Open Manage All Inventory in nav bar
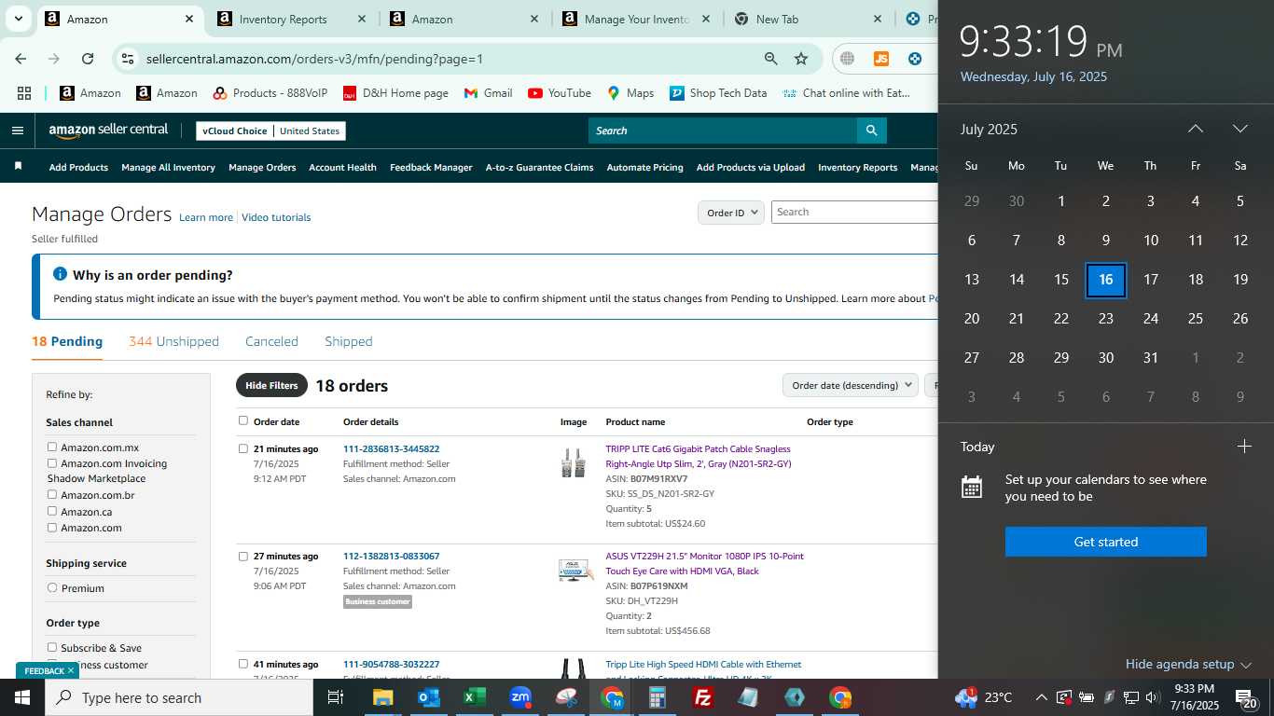1274x716 pixels. pos(168,167)
